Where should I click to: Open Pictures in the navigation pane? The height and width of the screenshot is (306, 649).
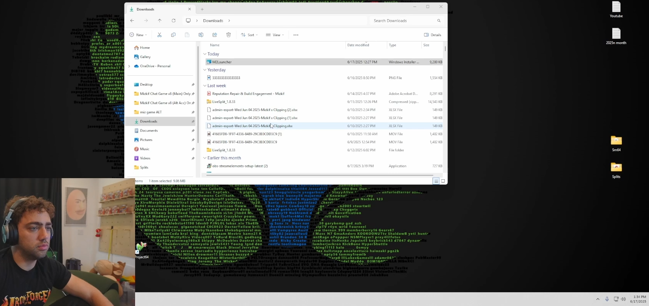click(146, 140)
